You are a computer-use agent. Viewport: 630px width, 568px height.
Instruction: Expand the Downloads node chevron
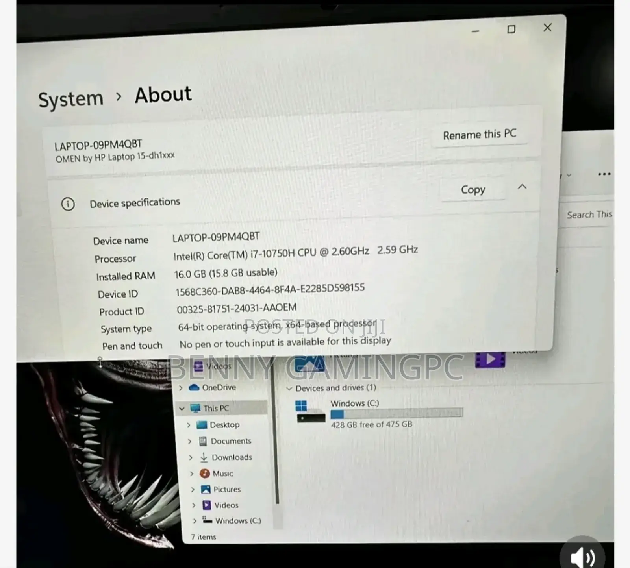pyautogui.click(x=191, y=458)
